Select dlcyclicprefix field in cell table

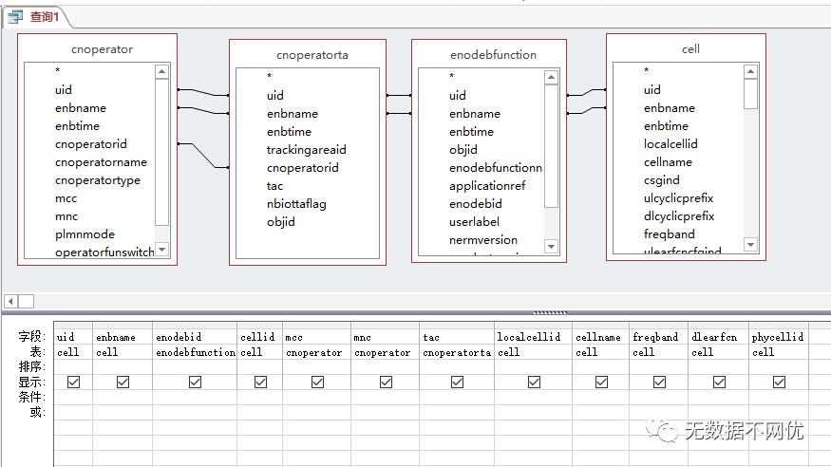click(679, 216)
